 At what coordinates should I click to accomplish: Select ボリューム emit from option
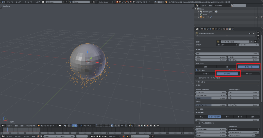[249, 67]
